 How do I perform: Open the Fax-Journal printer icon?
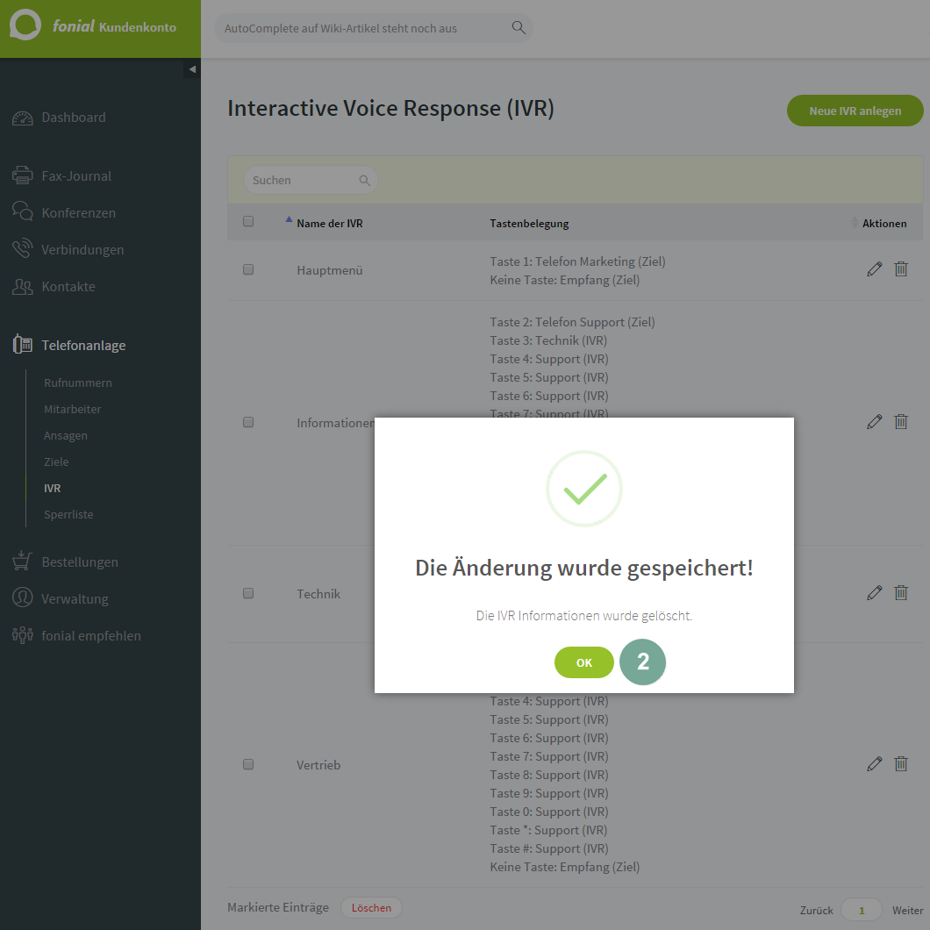pos(23,175)
